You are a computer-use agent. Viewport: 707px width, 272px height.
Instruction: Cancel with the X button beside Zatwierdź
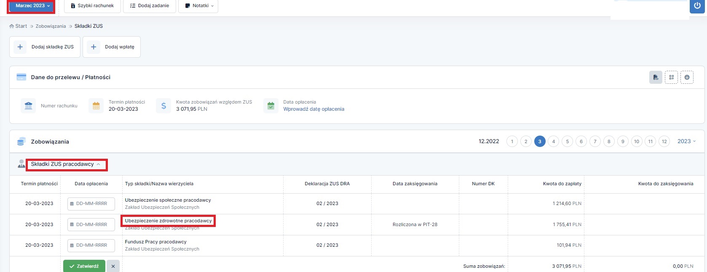(113, 266)
